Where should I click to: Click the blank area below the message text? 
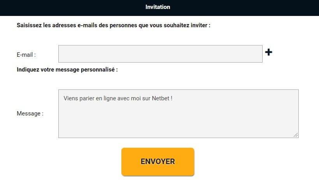point(178,122)
